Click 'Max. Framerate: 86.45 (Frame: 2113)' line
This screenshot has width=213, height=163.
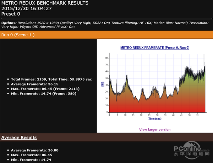click(45, 89)
